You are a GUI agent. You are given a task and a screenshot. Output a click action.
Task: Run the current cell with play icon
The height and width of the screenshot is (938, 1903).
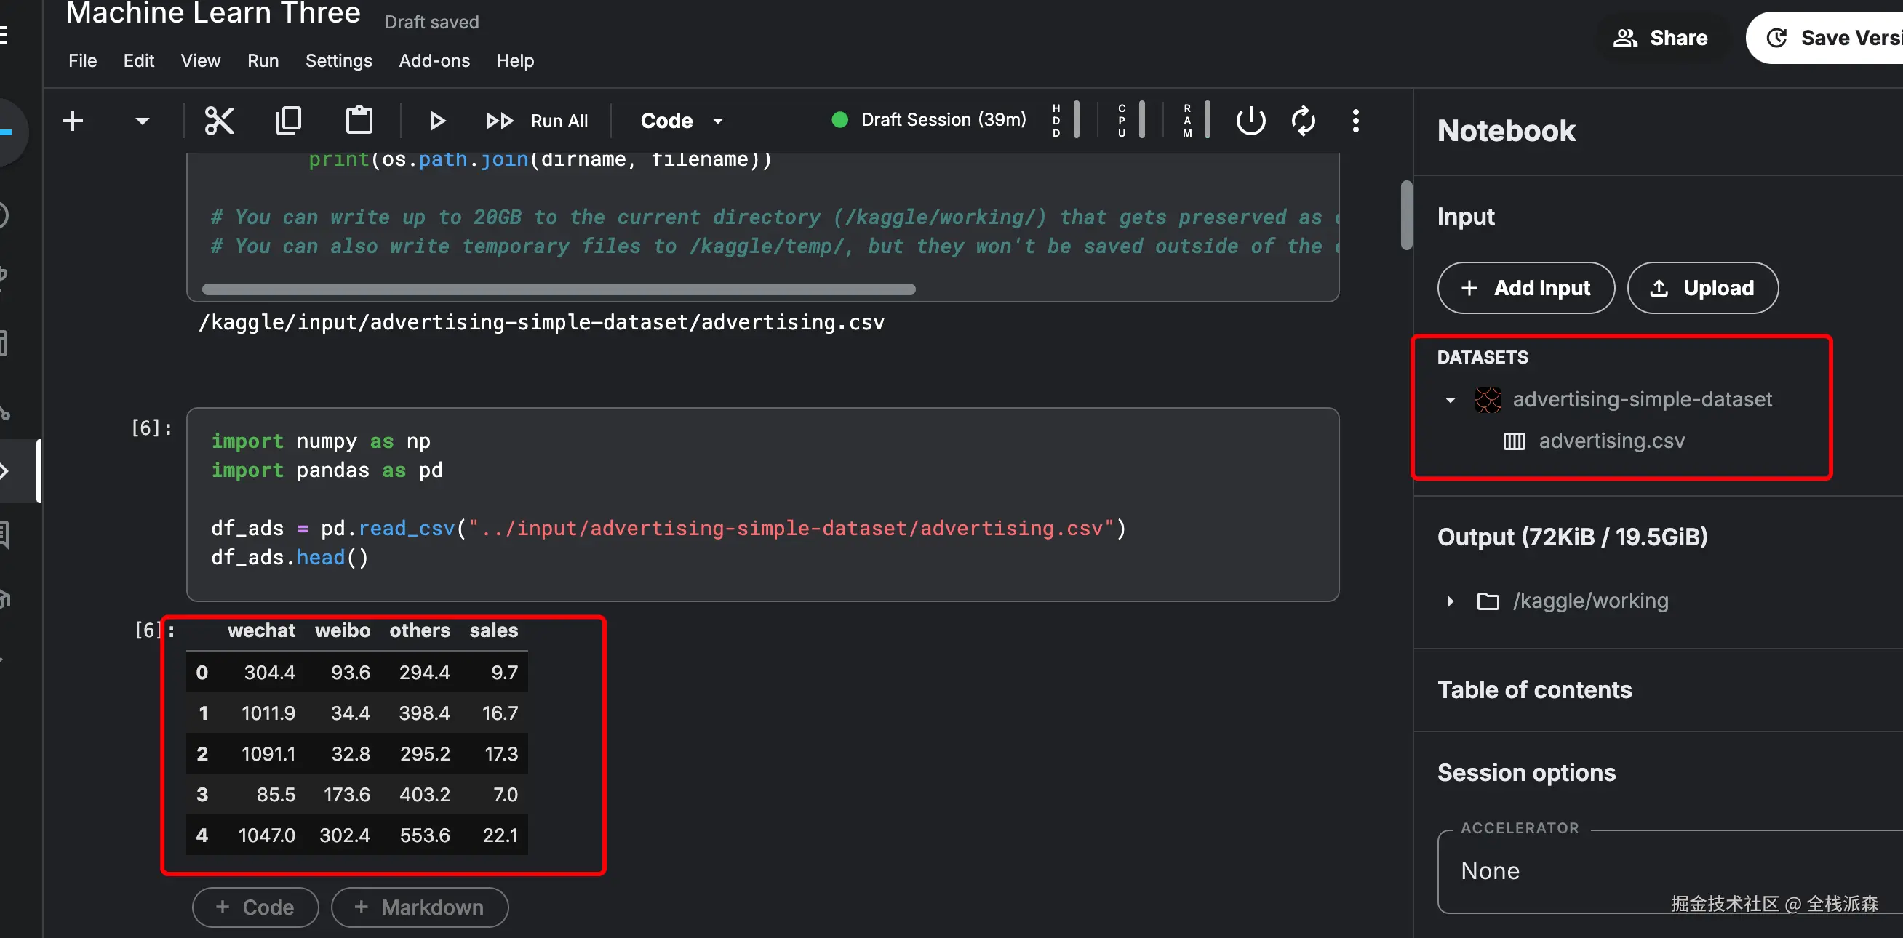tap(436, 121)
